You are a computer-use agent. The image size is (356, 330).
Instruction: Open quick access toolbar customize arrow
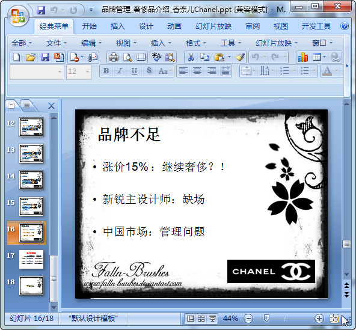coord(91,10)
